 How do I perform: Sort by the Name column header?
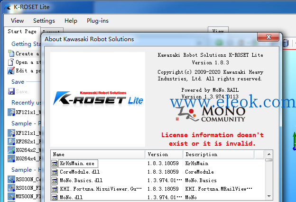click(x=98, y=155)
